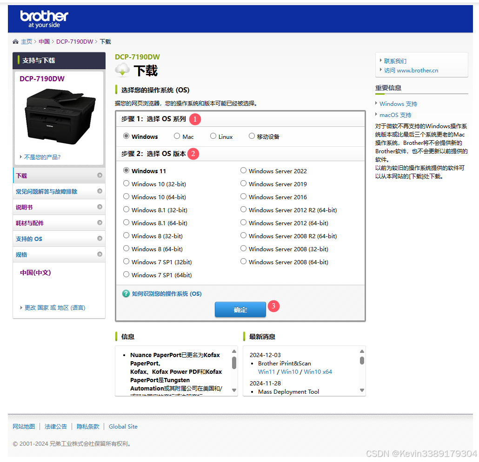Click down arrow of 信息 box scrollbar
Image resolution: width=479 pixels, height=462 pixels.
pos(234,390)
